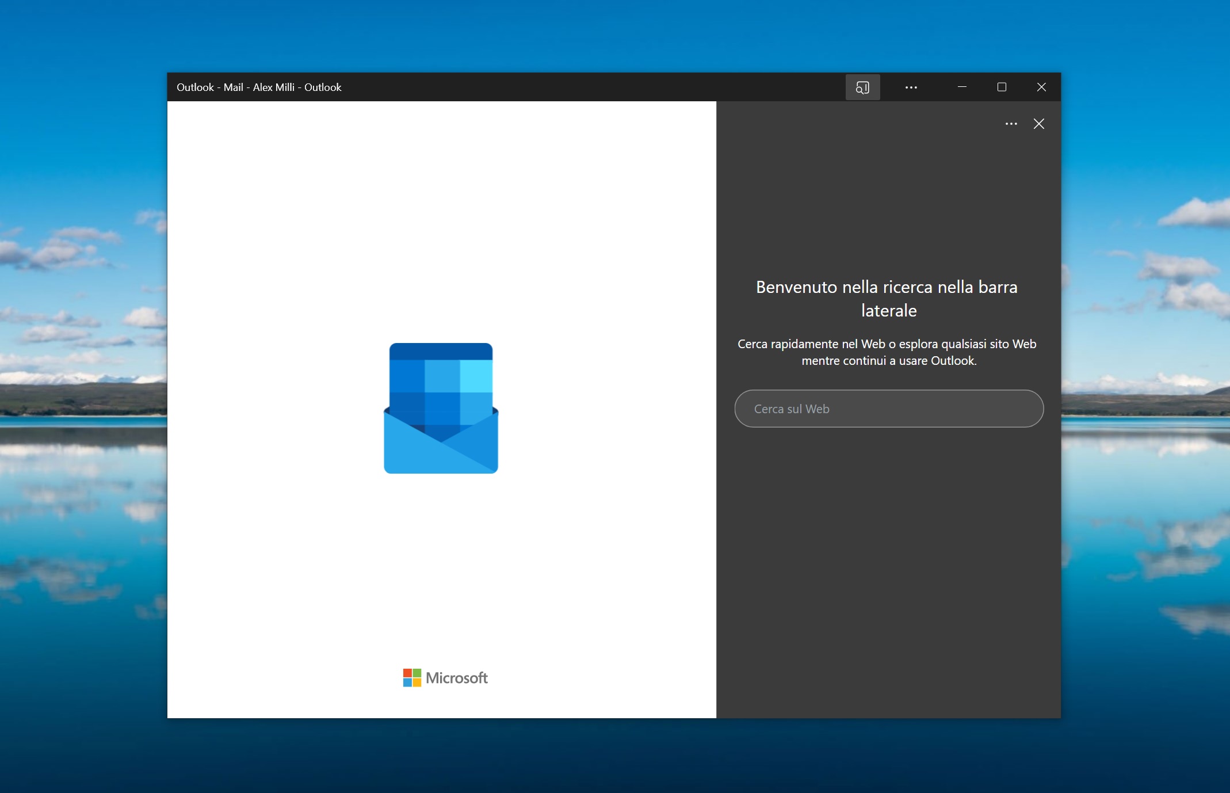Toggle the sidebar search icon in title bar
This screenshot has height=793, width=1230.
[862, 87]
